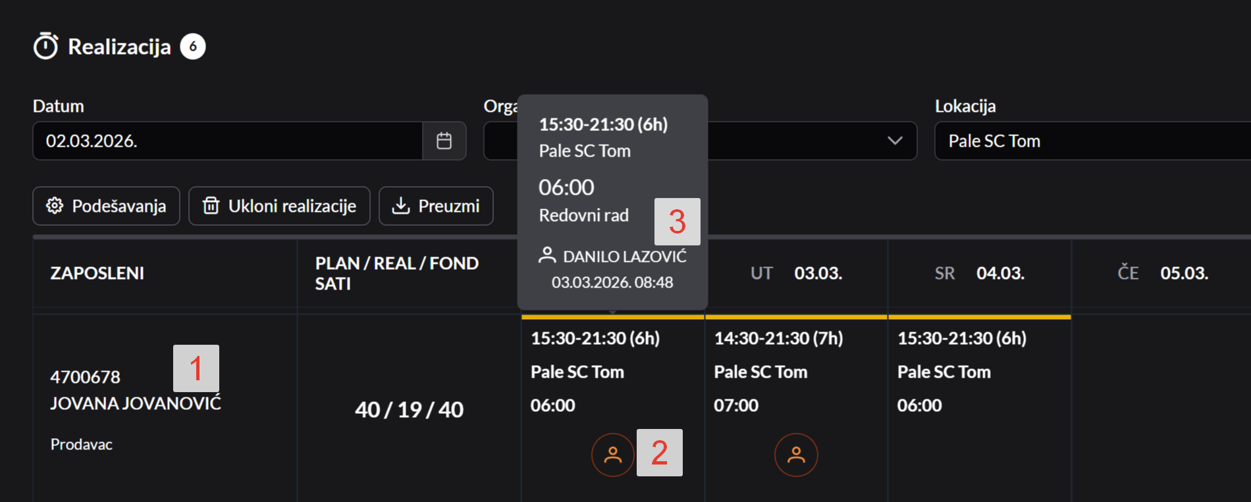
Task: Expand the Organizacija dropdown chevron
Action: [895, 141]
